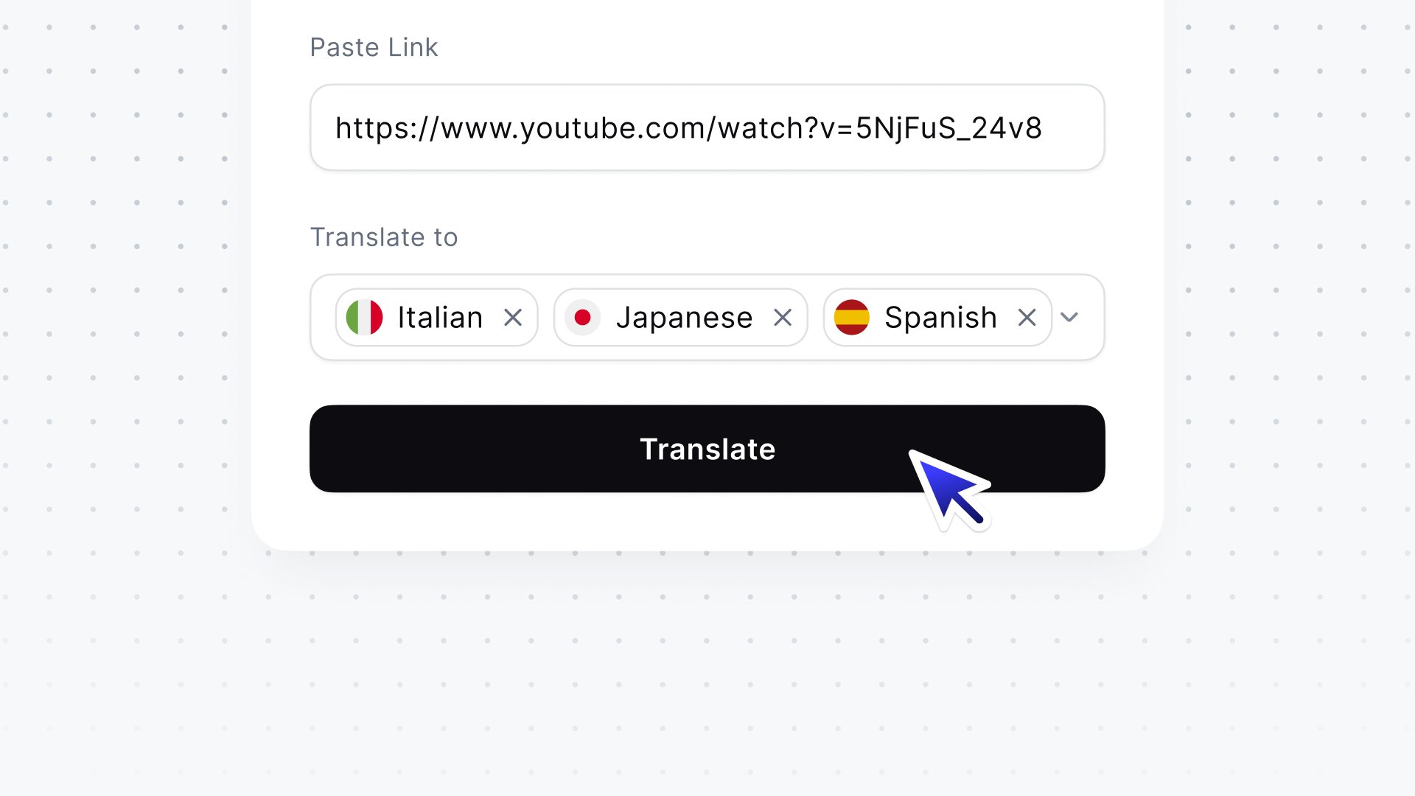Remove the Japanese language chip
Image resolution: width=1415 pixels, height=796 pixels.
[x=783, y=318]
